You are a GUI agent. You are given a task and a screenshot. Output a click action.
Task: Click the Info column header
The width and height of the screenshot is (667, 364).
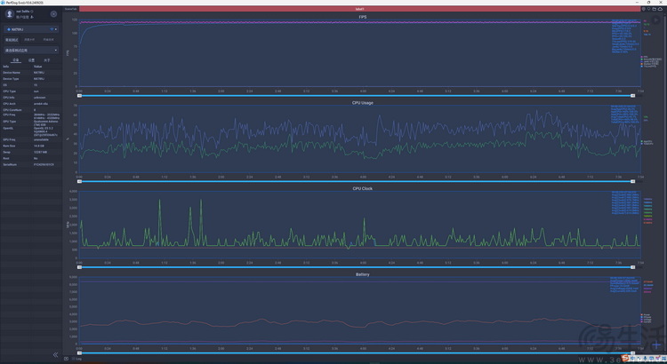tap(6, 67)
